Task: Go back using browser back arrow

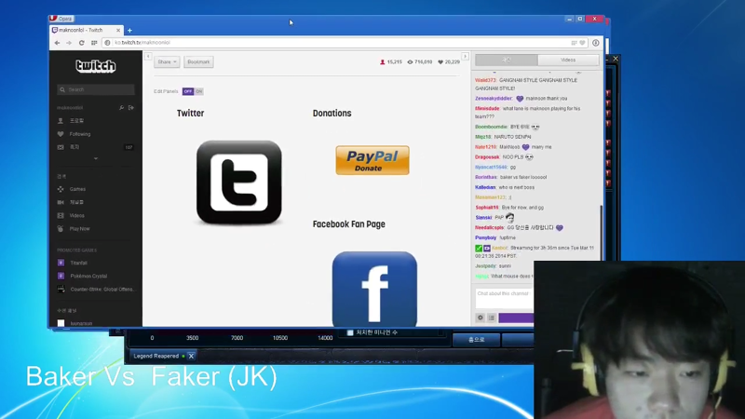Action: (x=57, y=43)
